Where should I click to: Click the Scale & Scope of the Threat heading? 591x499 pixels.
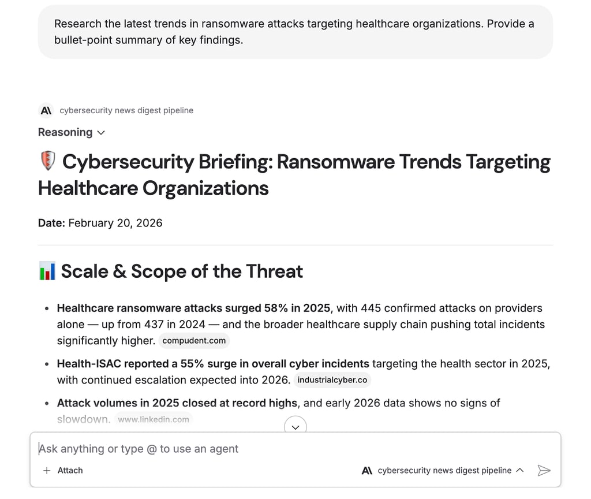pyautogui.click(x=182, y=271)
